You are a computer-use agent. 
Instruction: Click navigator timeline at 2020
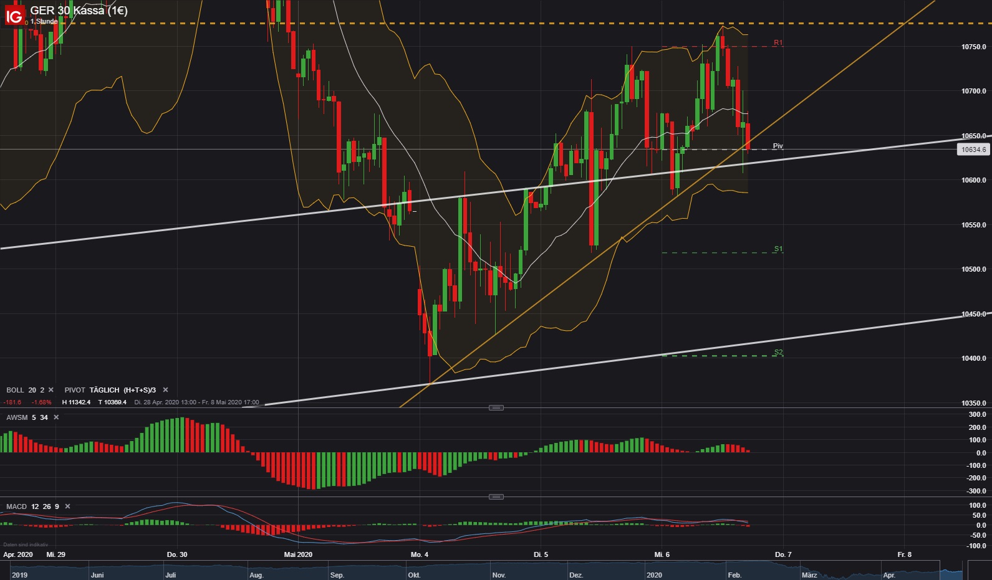pos(654,575)
